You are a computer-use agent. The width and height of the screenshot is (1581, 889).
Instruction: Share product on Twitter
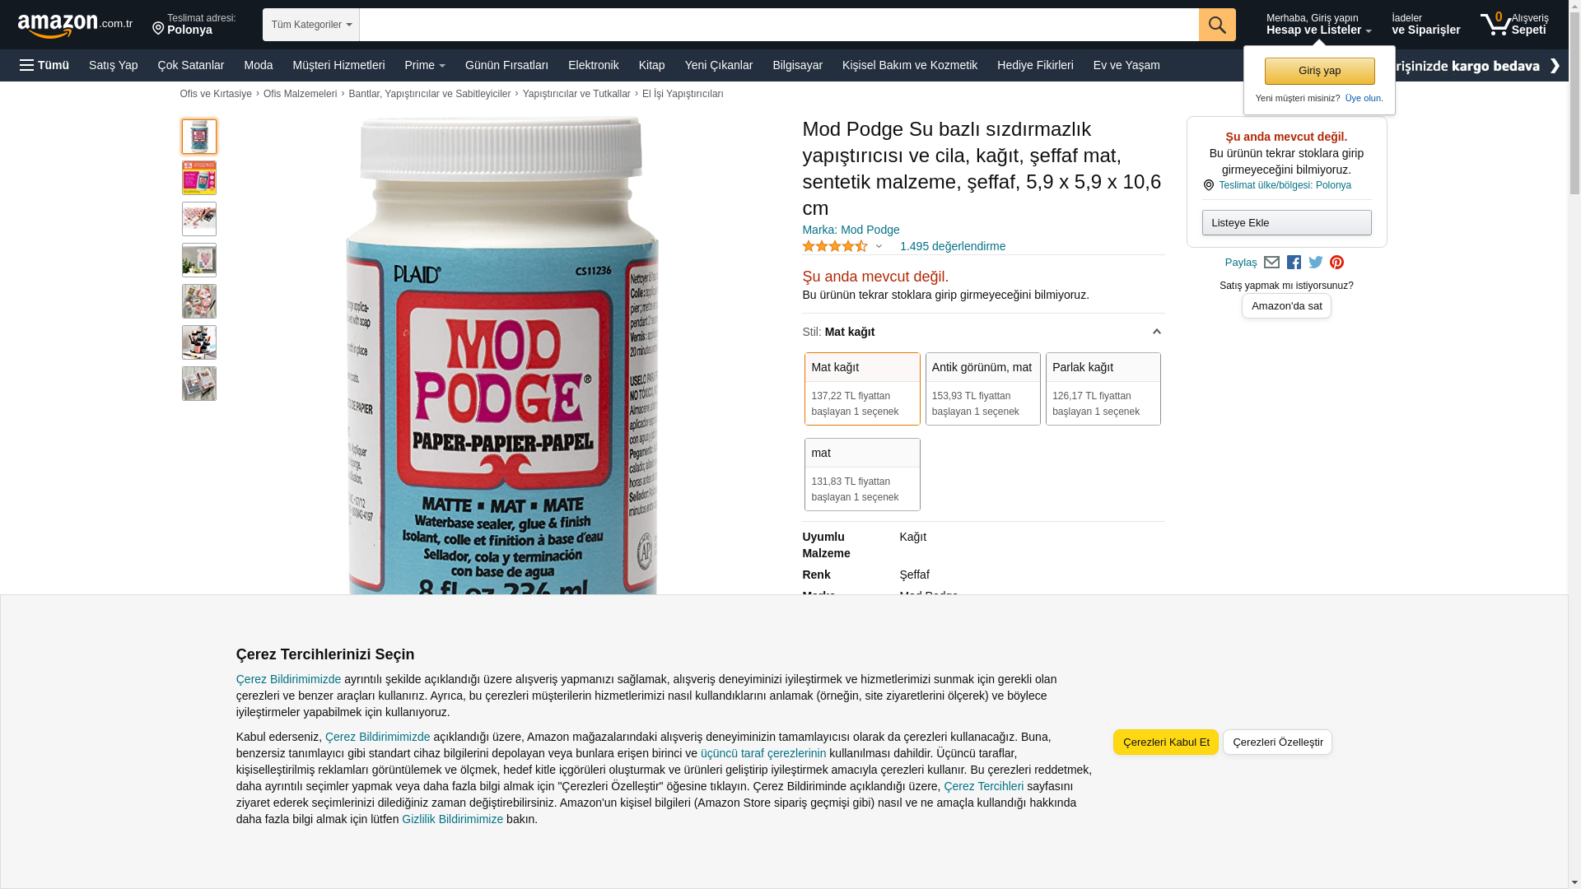tap(1316, 263)
